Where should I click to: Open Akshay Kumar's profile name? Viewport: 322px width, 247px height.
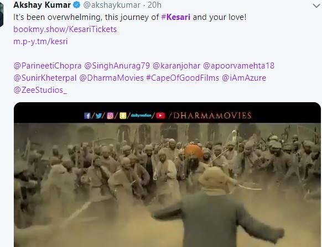tap(42, 5)
